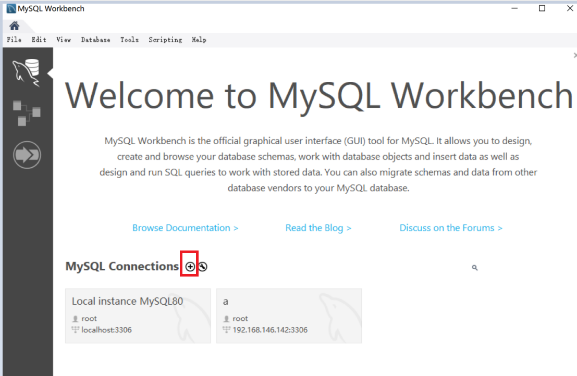
Task: Open the Edit menu
Action: click(39, 40)
